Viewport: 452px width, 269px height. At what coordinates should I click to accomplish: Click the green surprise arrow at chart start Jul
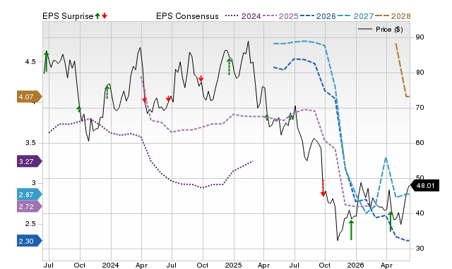47,61
